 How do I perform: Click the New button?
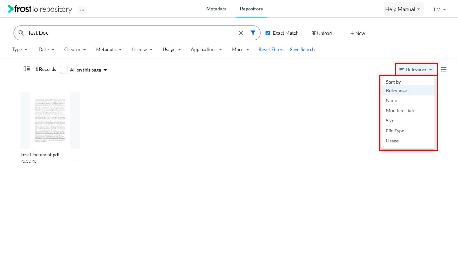[357, 33]
